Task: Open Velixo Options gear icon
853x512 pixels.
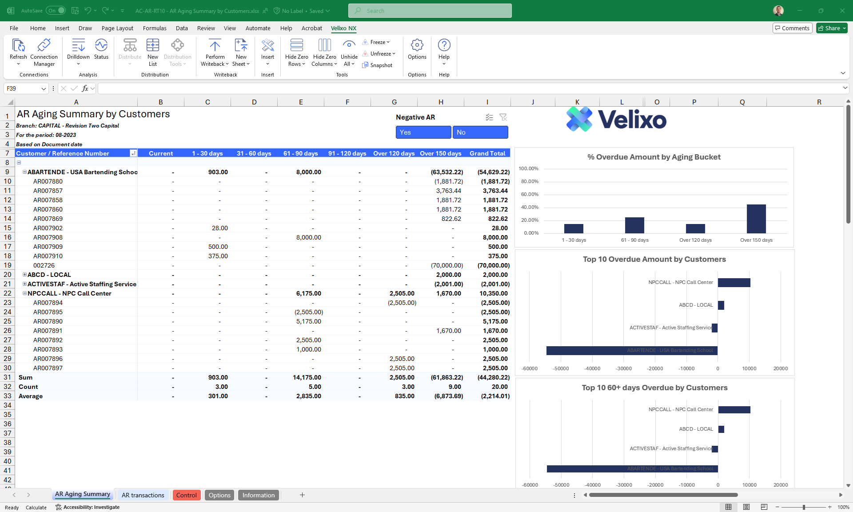Action: 417,46
